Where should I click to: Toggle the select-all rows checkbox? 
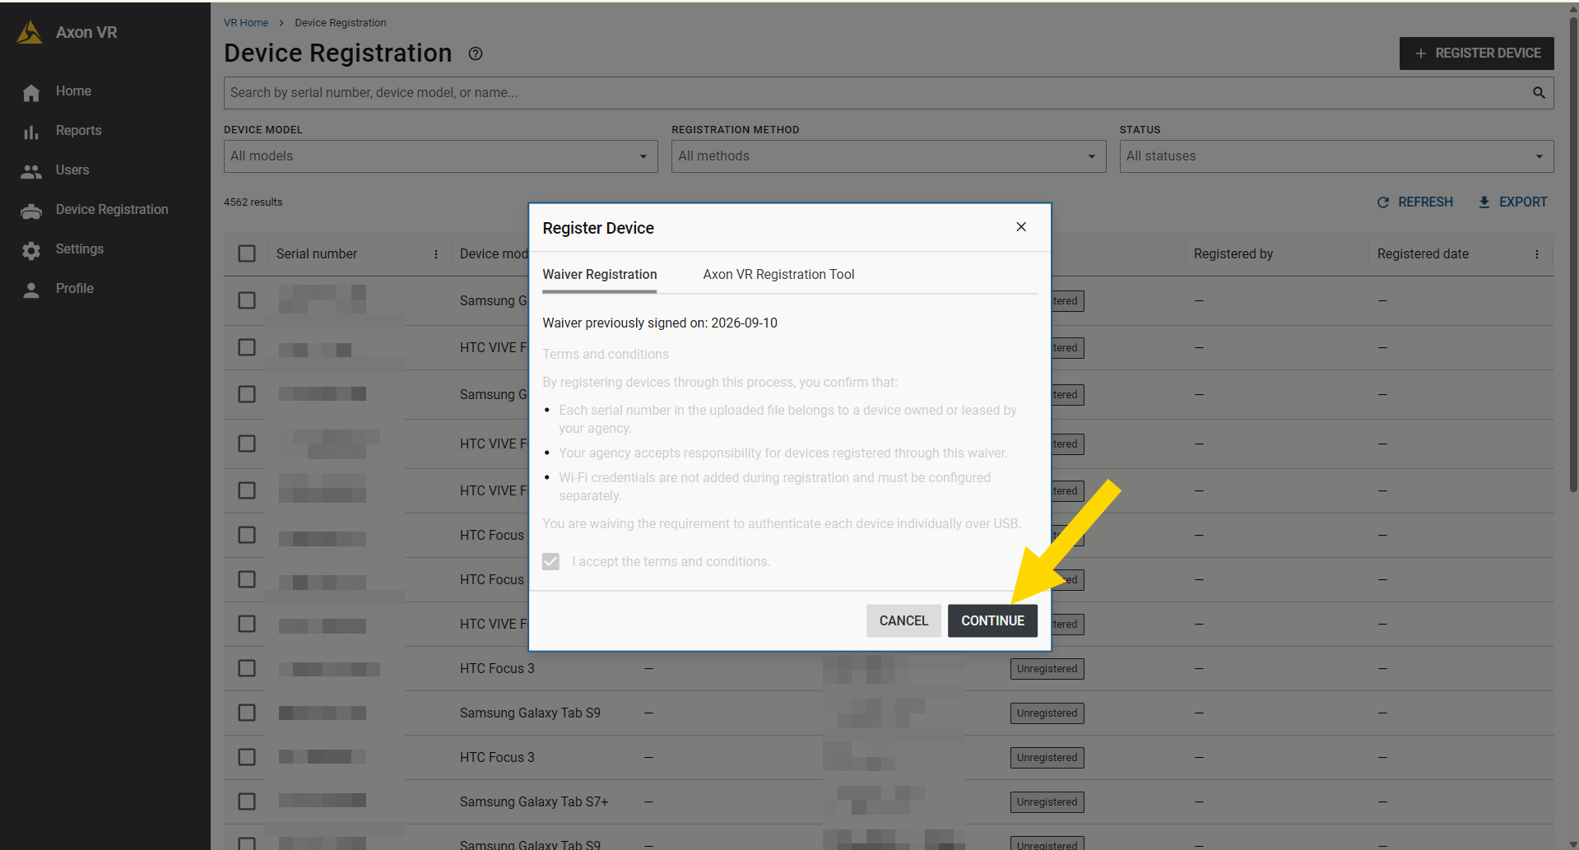tap(247, 253)
